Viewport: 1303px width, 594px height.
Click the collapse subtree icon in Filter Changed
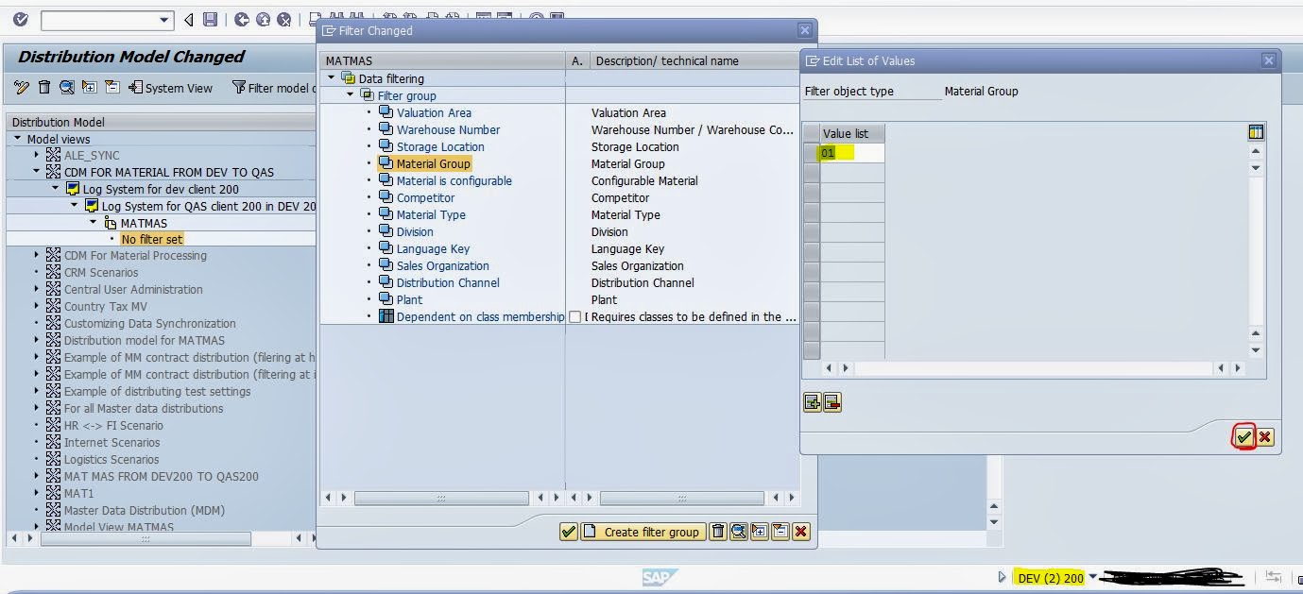(x=780, y=532)
